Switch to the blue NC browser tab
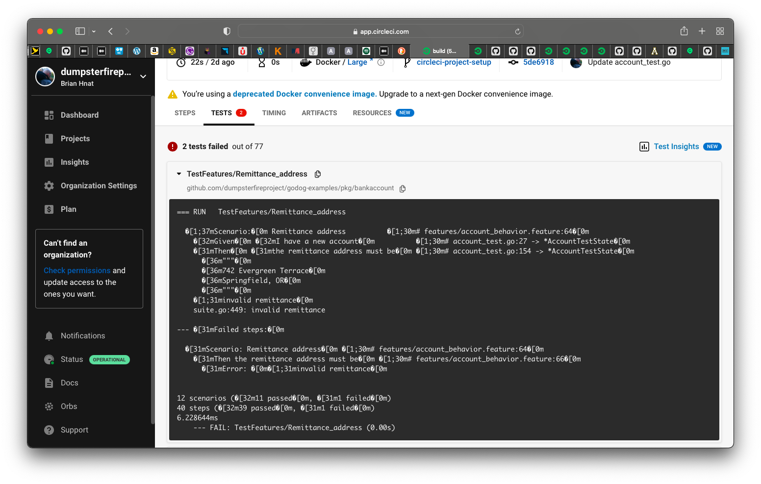761x484 pixels. 119,51
